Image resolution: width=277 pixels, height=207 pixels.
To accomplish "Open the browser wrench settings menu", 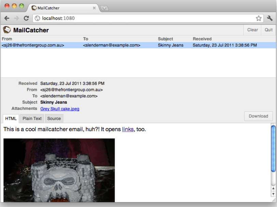I will pos(270,18).
